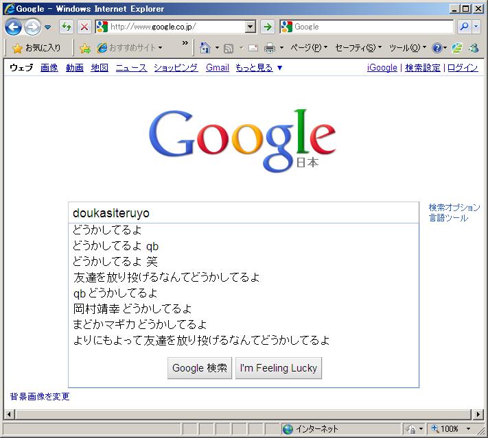Open the Home button dropdown arrow
The width and height of the screenshot is (488, 438).
(x=218, y=48)
